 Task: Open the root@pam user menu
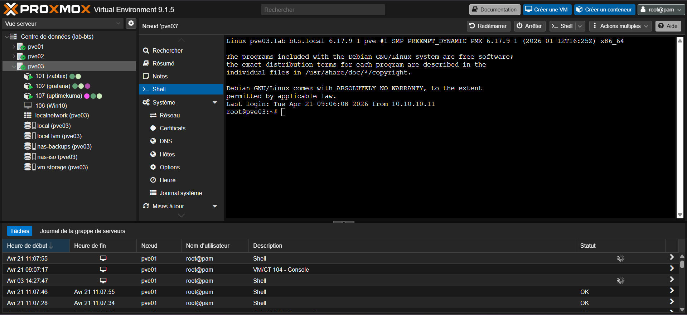click(x=662, y=10)
